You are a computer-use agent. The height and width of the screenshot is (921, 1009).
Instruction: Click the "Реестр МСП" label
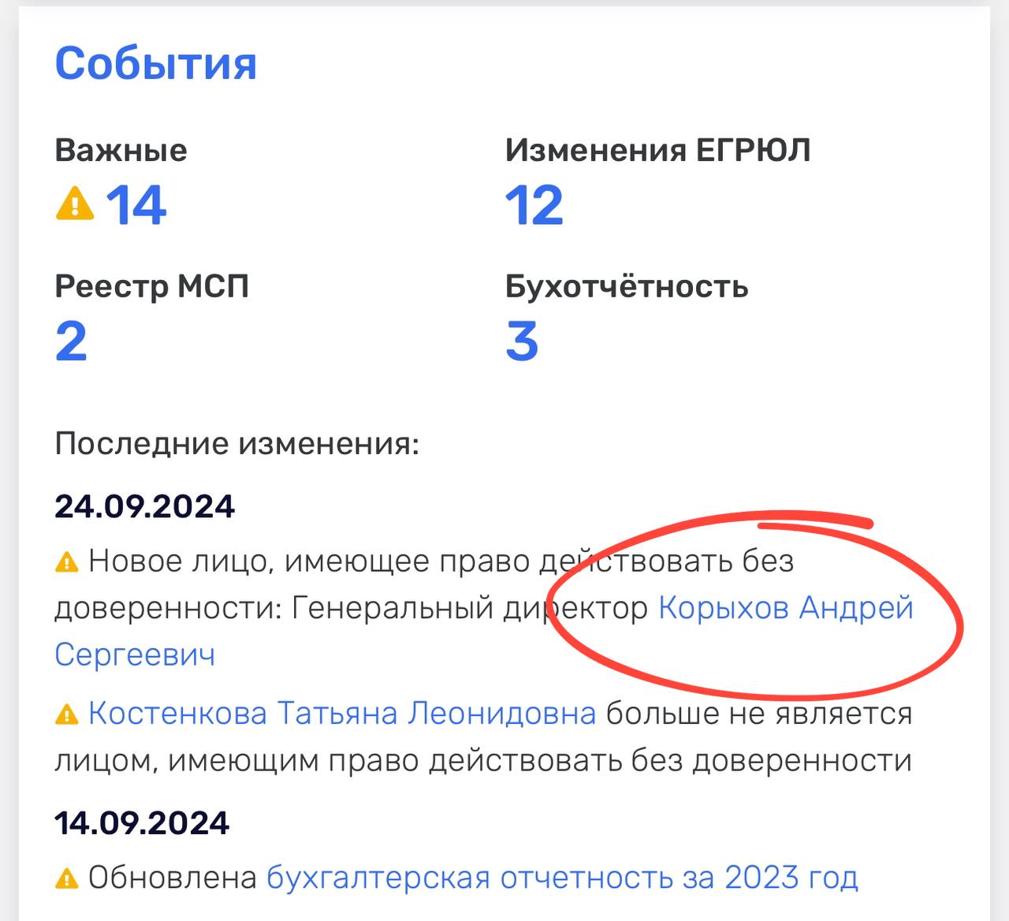pos(151,286)
